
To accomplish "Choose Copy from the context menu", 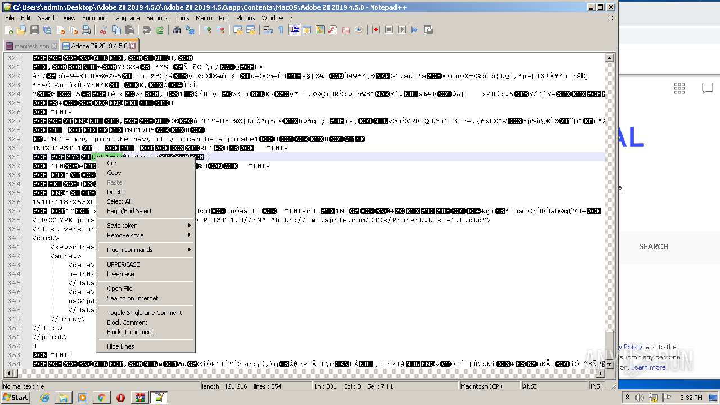I will tap(146, 173).
